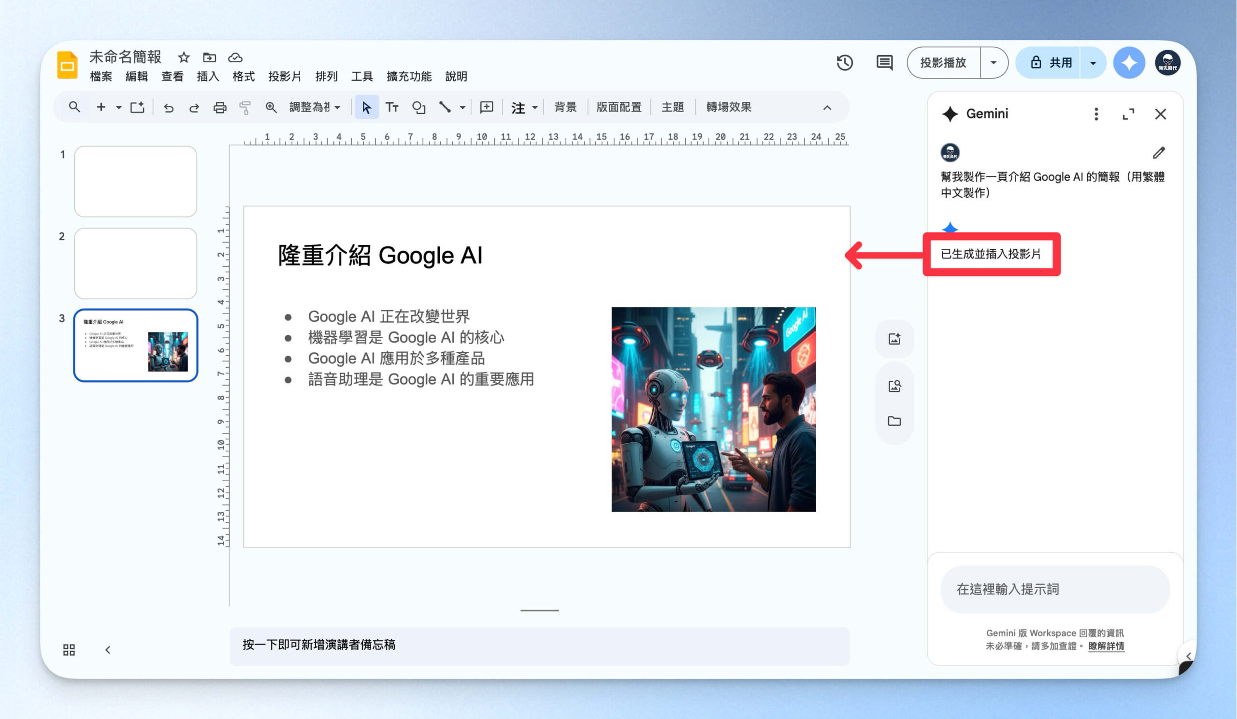Click the 瞭解詳情 link
1237x719 pixels.
(1106, 646)
